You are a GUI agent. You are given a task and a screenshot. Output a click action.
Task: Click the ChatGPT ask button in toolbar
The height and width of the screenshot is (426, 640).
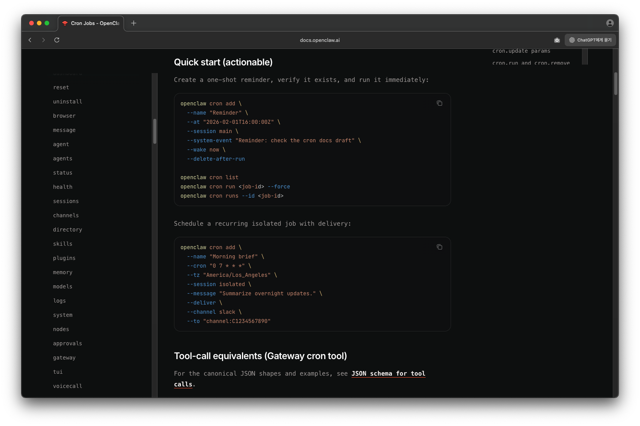click(590, 40)
